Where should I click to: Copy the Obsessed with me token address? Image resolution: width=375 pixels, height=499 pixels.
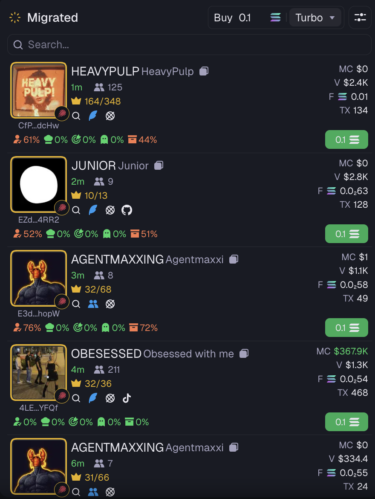coord(244,353)
